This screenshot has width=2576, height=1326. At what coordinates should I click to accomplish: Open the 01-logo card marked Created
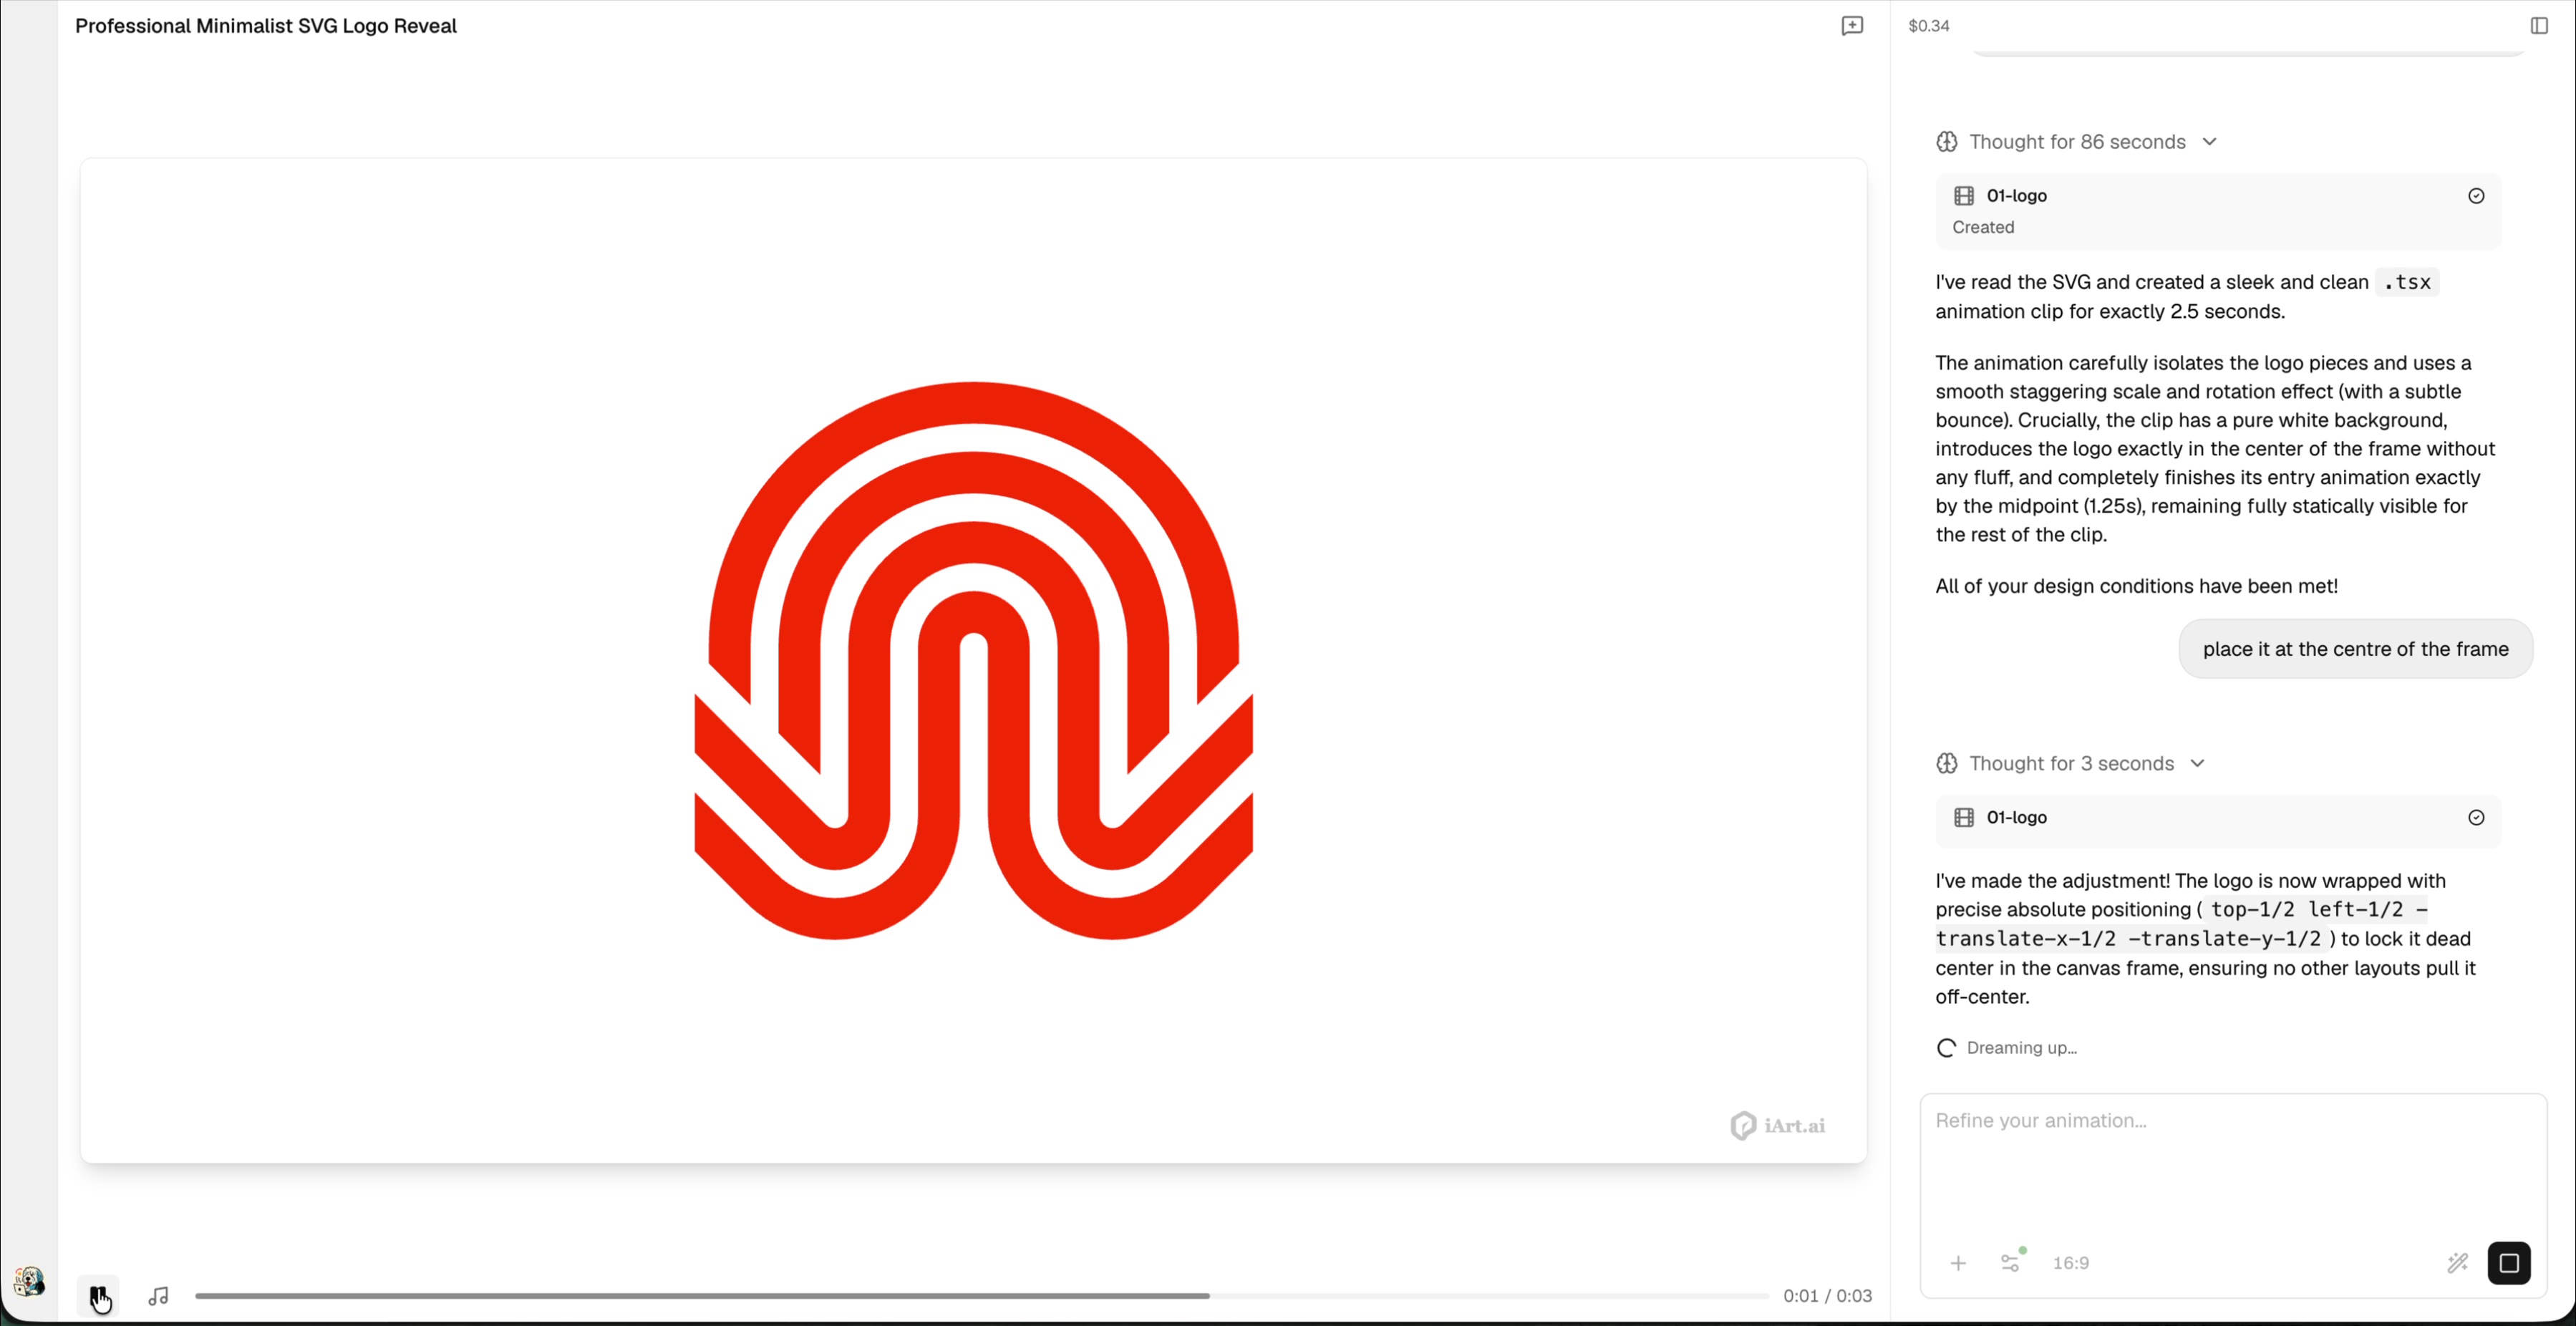coord(2218,211)
